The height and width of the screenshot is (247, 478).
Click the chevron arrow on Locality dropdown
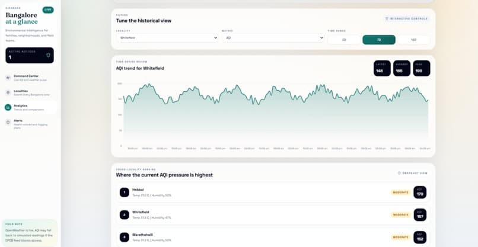(x=215, y=38)
